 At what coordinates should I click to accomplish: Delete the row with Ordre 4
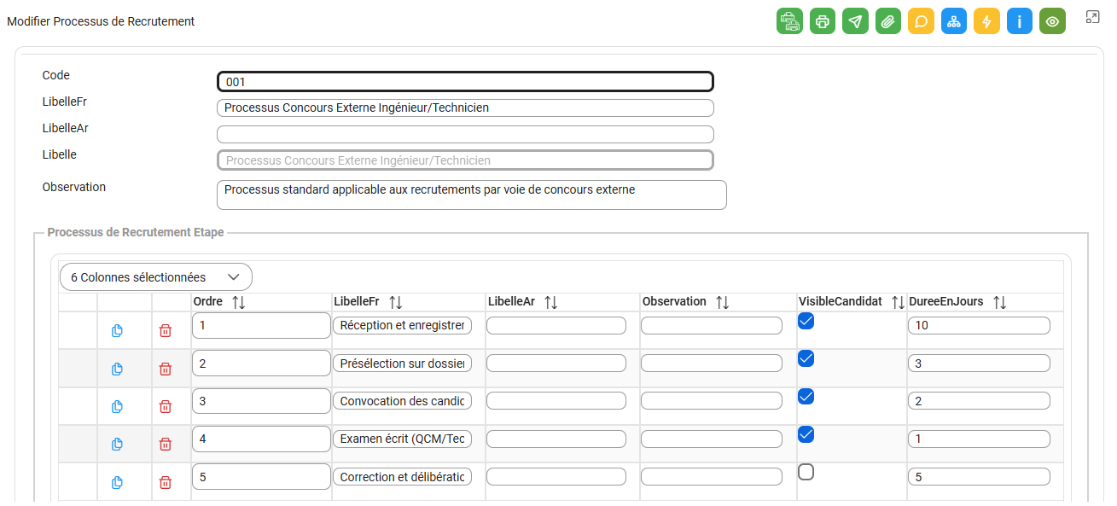(166, 444)
